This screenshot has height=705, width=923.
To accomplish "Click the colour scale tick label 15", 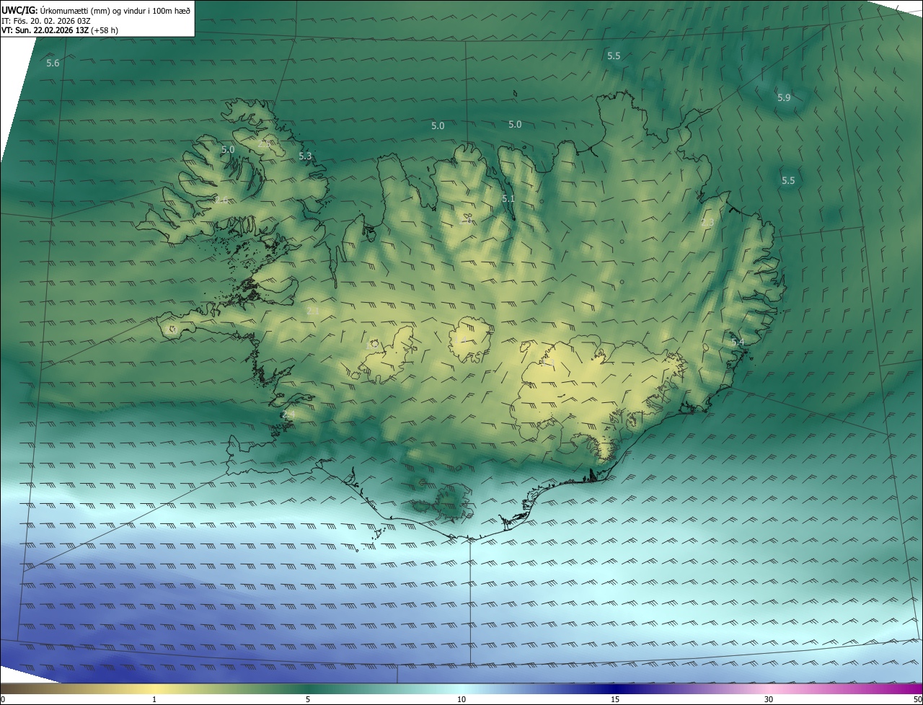I will (x=615, y=699).
